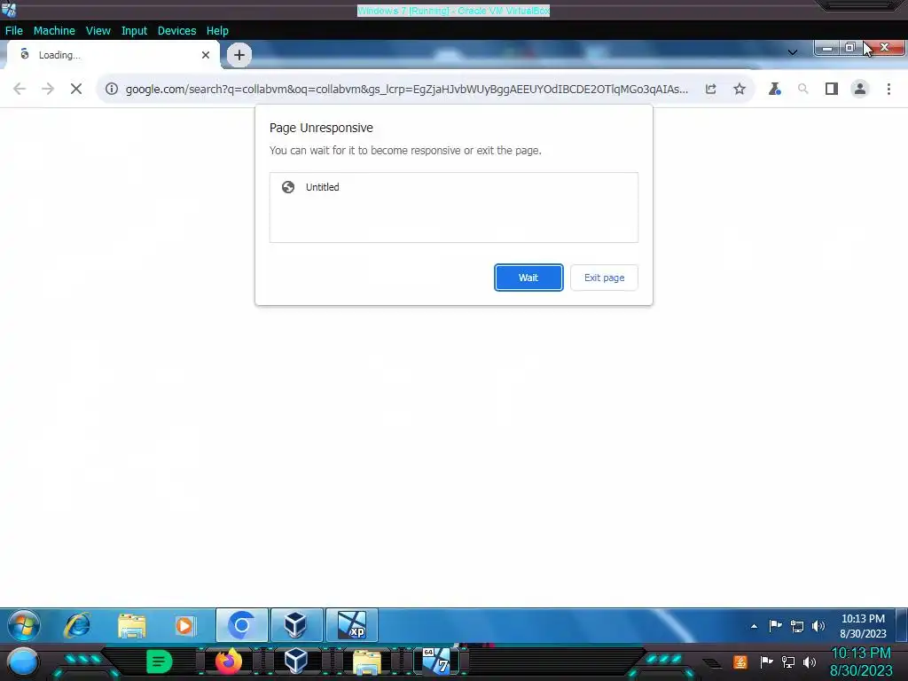
Task: Click Wait in the unresponsive dialog
Action: coord(528,278)
